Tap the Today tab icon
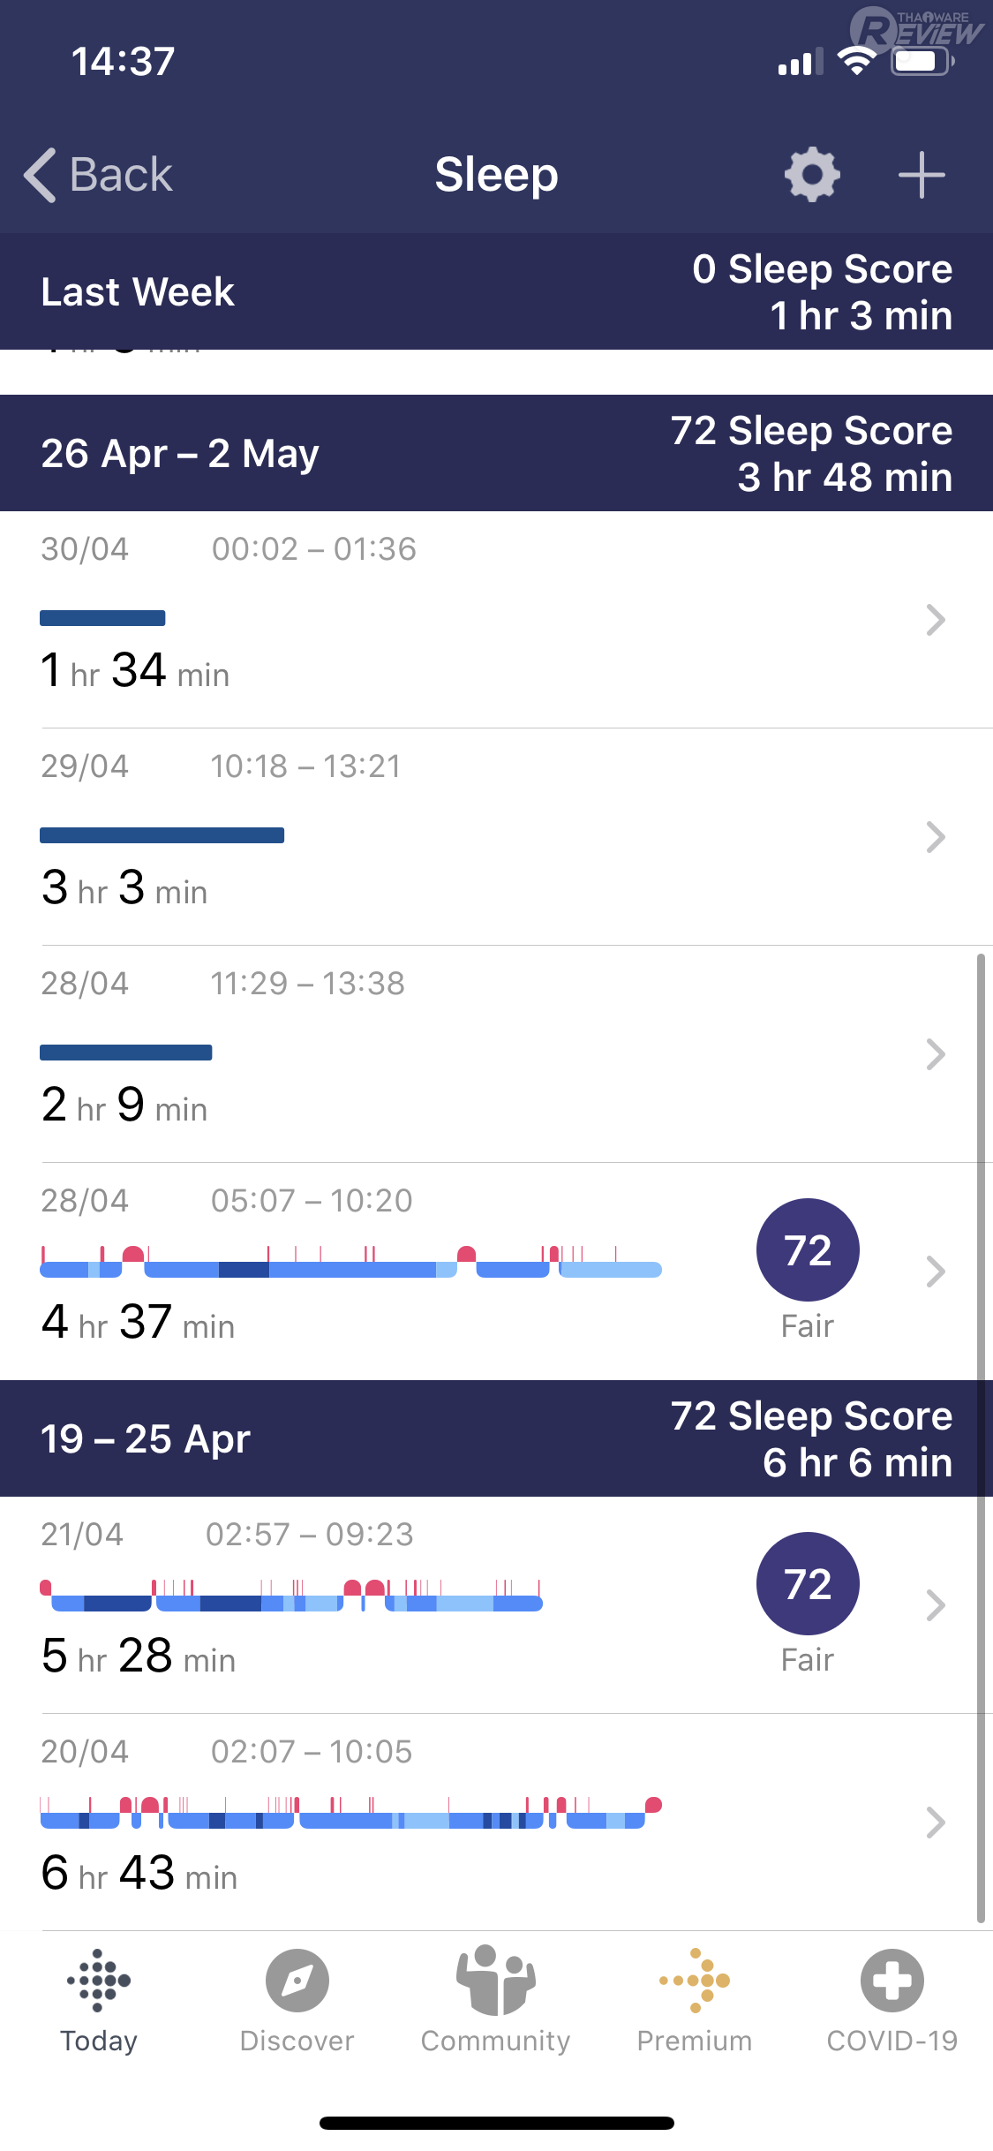 (x=99, y=1981)
